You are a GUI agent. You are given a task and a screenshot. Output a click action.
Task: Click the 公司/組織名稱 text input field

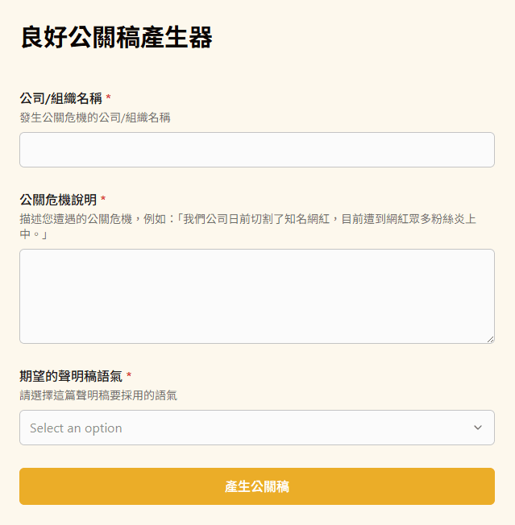click(x=256, y=150)
